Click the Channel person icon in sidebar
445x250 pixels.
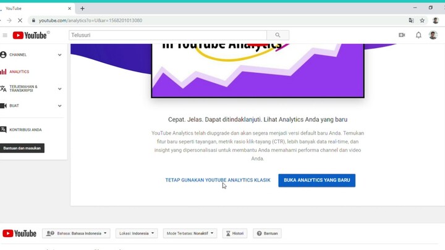tap(4, 55)
